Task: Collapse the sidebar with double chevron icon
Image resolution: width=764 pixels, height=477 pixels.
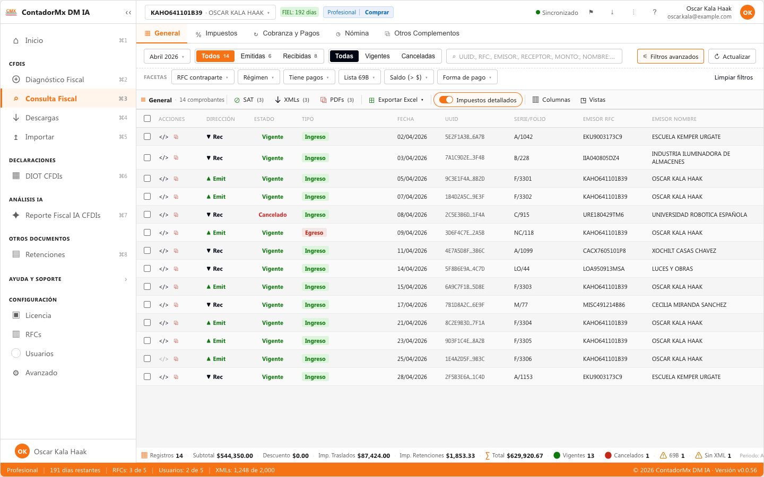Action: pyautogui.click(x=128, y=12)
